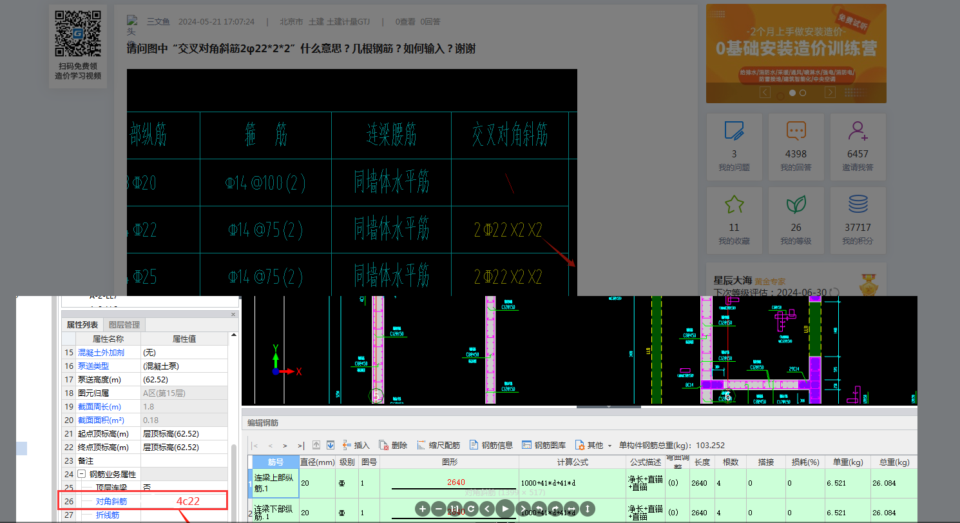The width and height of the screenshot is (960, 523).
Task: Click 插入 insert rebar row
Action: tap(356, 445)
